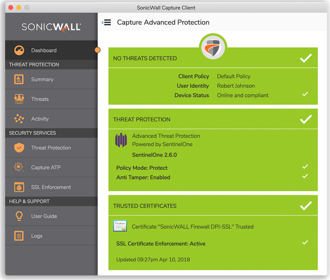Click the Robert Johnson user identity

(x=236, y=86)
